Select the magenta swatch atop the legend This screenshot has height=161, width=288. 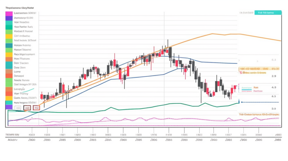click(x=9, y=14)
